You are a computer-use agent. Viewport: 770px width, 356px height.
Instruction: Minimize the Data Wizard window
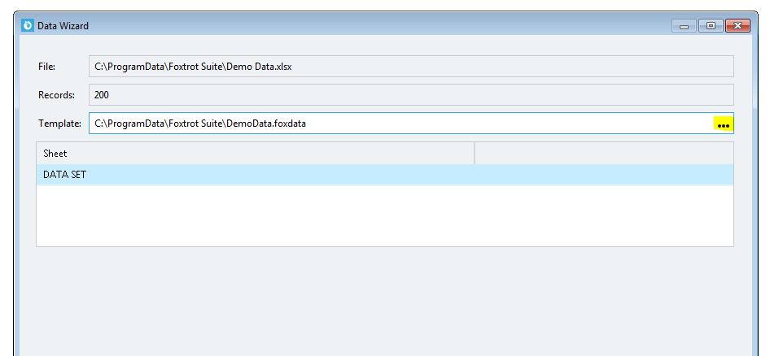coord(684,26)
